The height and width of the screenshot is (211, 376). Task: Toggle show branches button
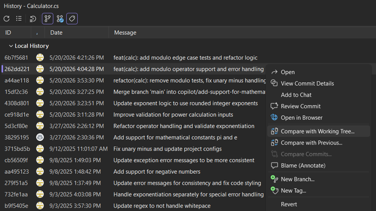47,19
